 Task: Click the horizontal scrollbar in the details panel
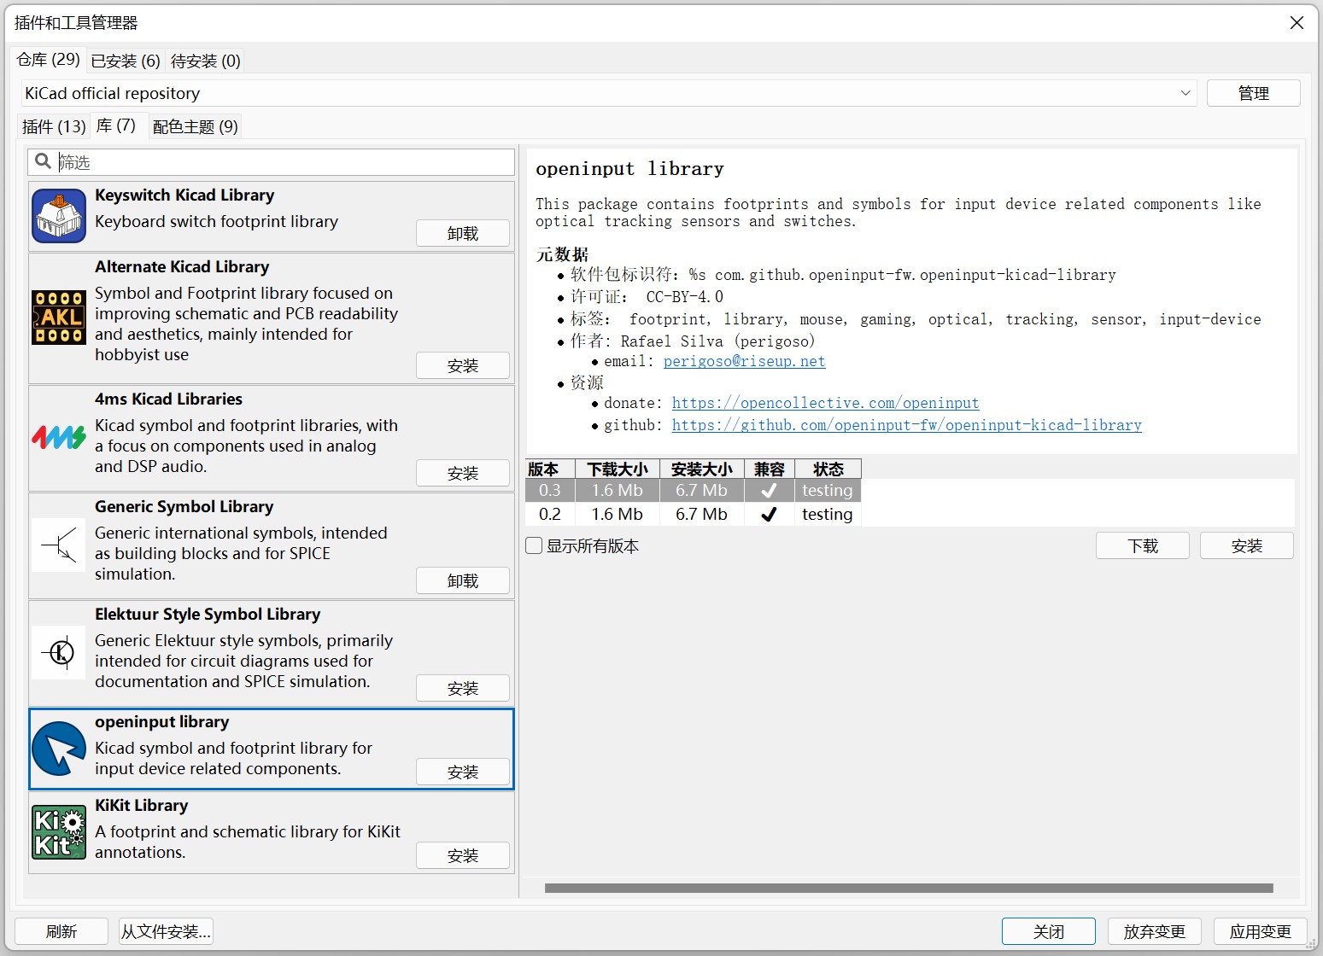909,888
